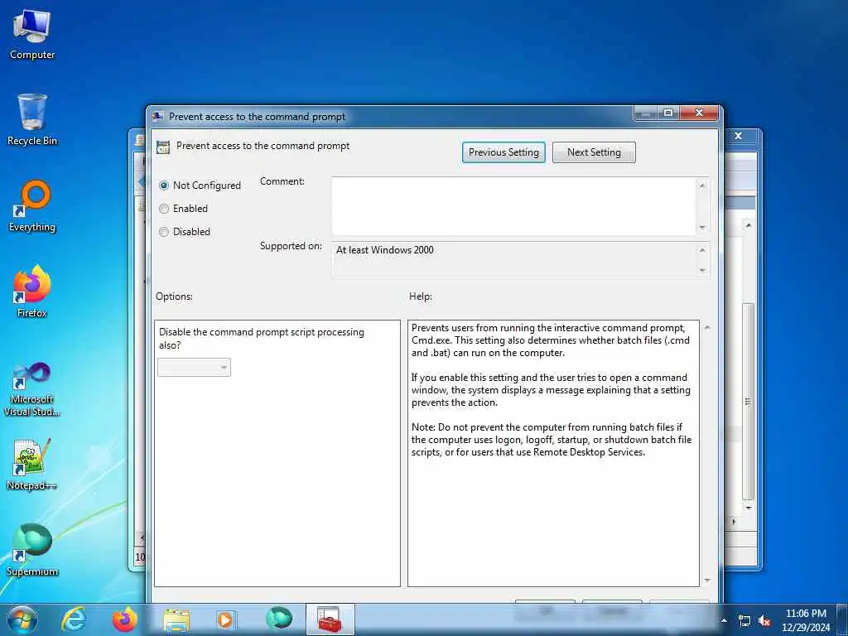Click comment box scroll down arrow
848x636 pixels.
702,227
